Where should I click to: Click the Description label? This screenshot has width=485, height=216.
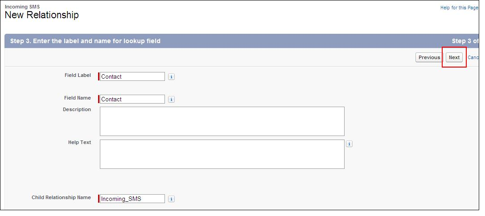point(77,109)
